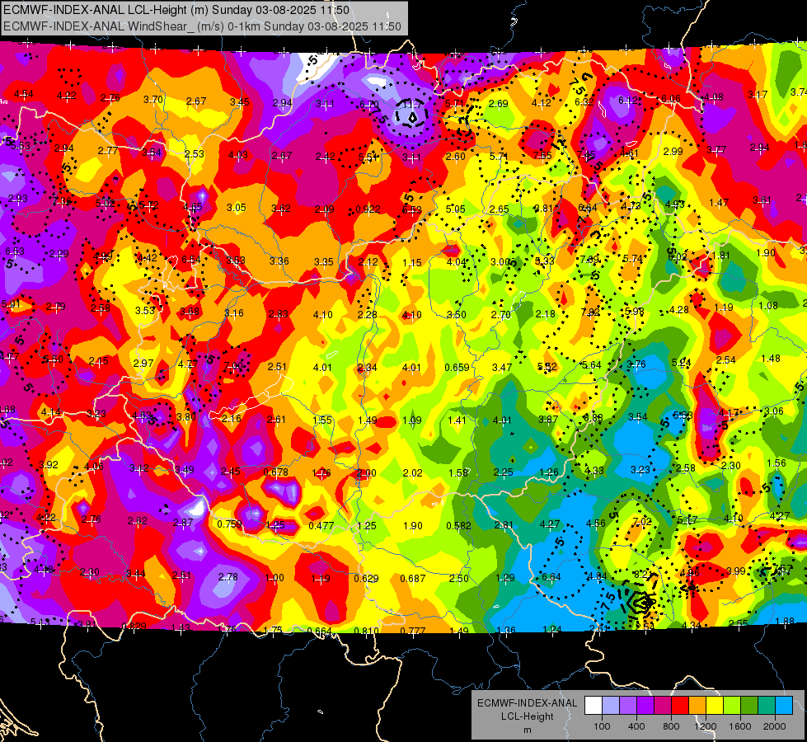Click the legend title ECMWF-INDEX-ANAL
This screenshot has width=807, height=742.
pyautogui.click(x=528, y=703)
